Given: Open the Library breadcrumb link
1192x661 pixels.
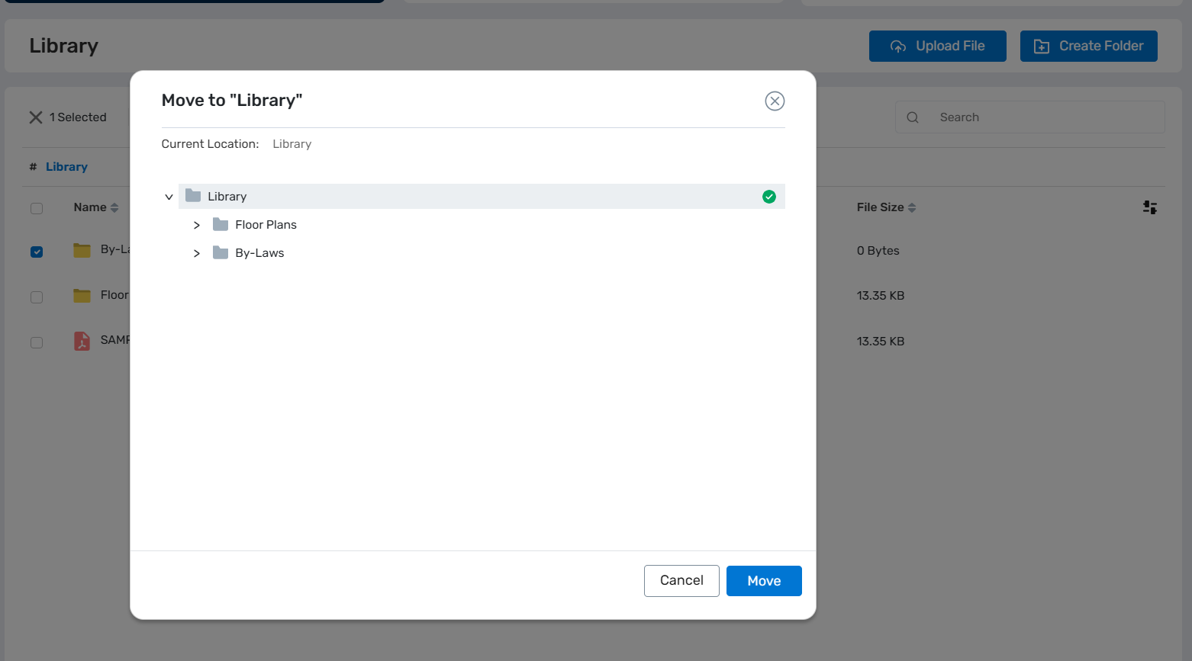Looking at the screenshot, I should click(x=66, y=167).
